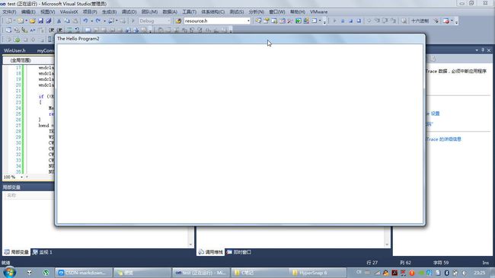Click the Breakpoints window icon with red dot

[x=446, y=21]
